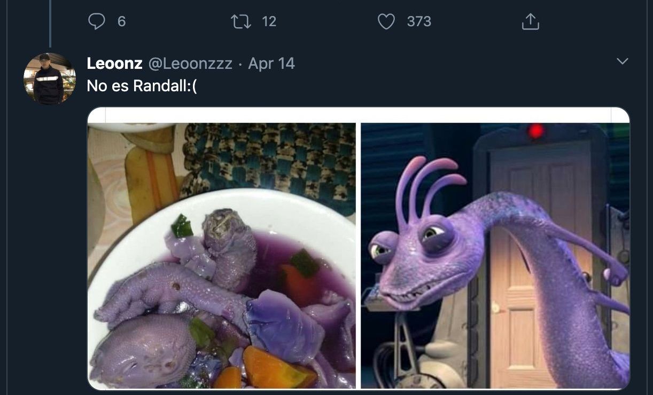Click the white strip atop the image card
This screenshot has height=395, width=653.
(x=358, y=115)
